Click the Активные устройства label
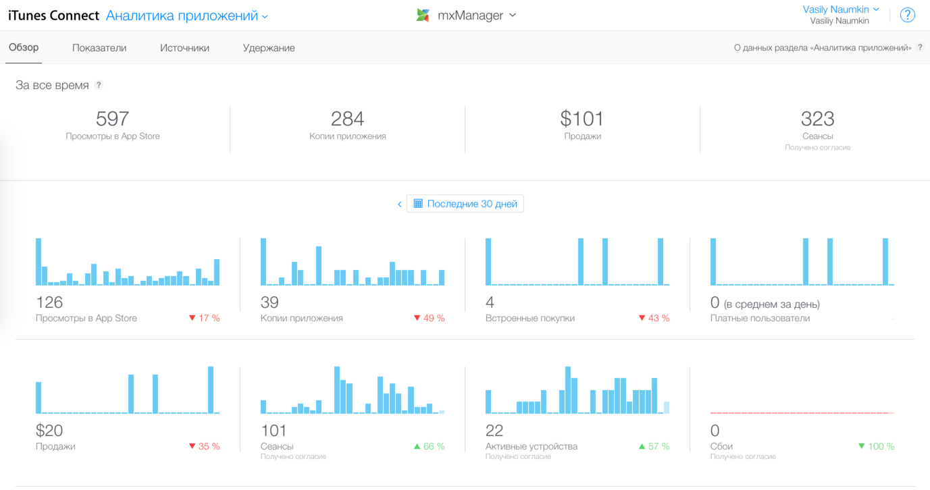 click(532, 446)
